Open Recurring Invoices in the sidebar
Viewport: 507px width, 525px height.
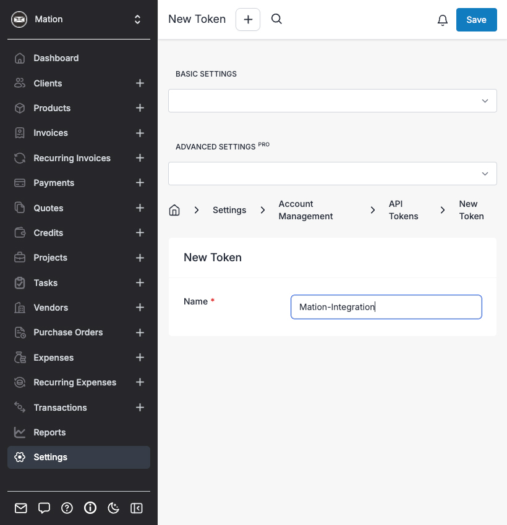pos(72,158)
